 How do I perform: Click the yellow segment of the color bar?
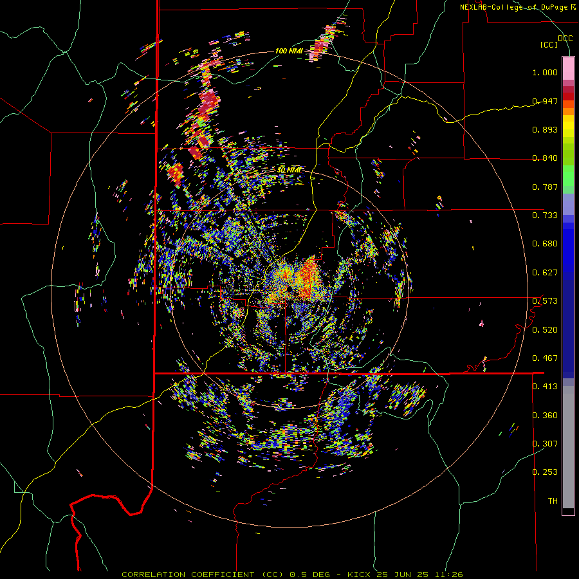568,127
